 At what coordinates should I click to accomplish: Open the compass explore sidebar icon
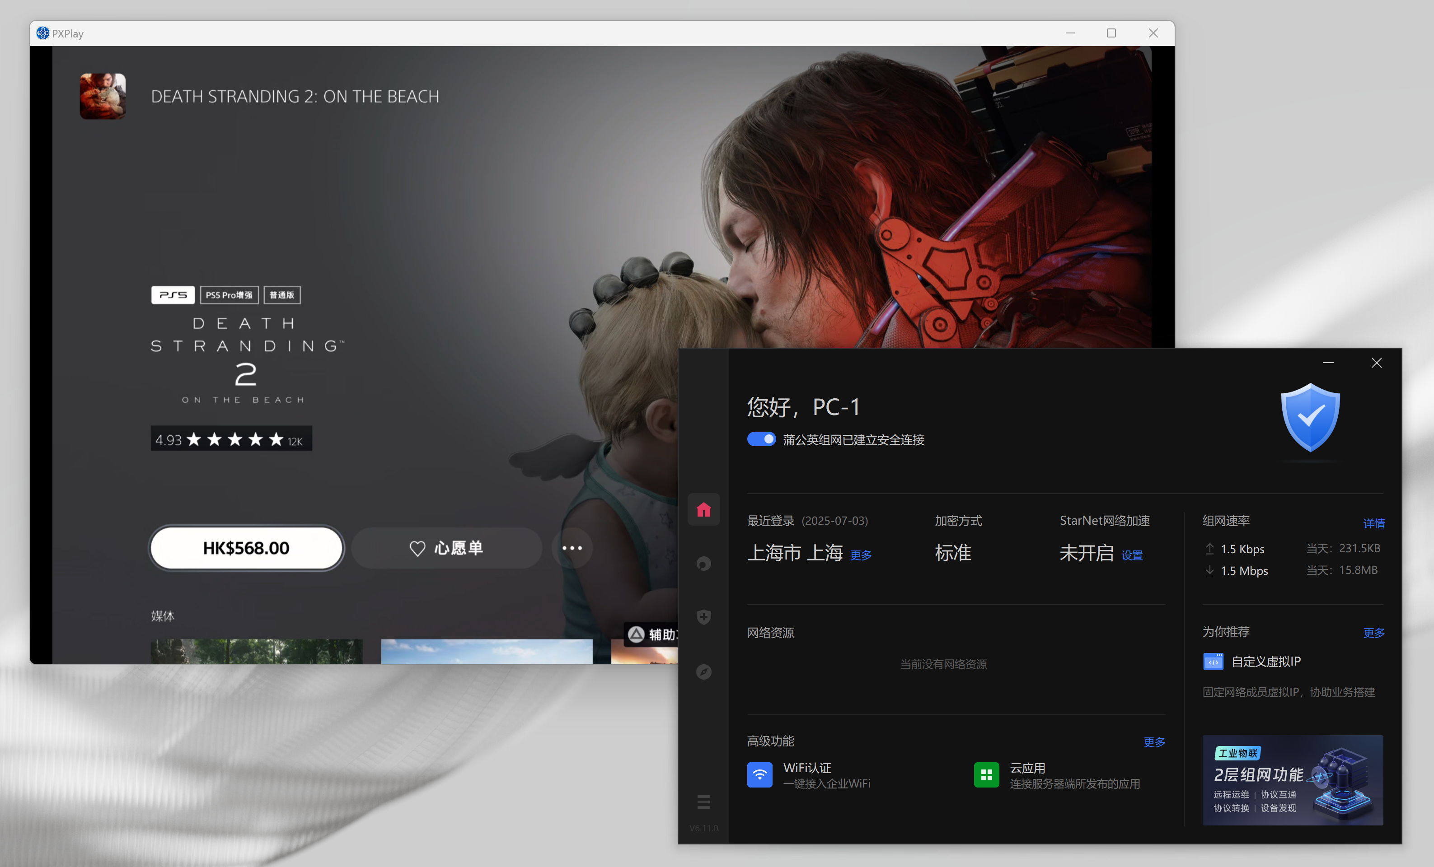[703, 671]
